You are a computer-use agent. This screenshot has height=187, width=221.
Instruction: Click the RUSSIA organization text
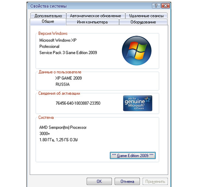[63, 84]
